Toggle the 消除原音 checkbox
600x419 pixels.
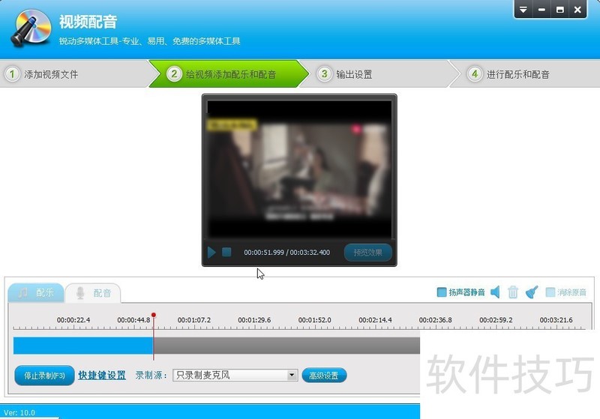pyautogui.click(x=550, y=292)
